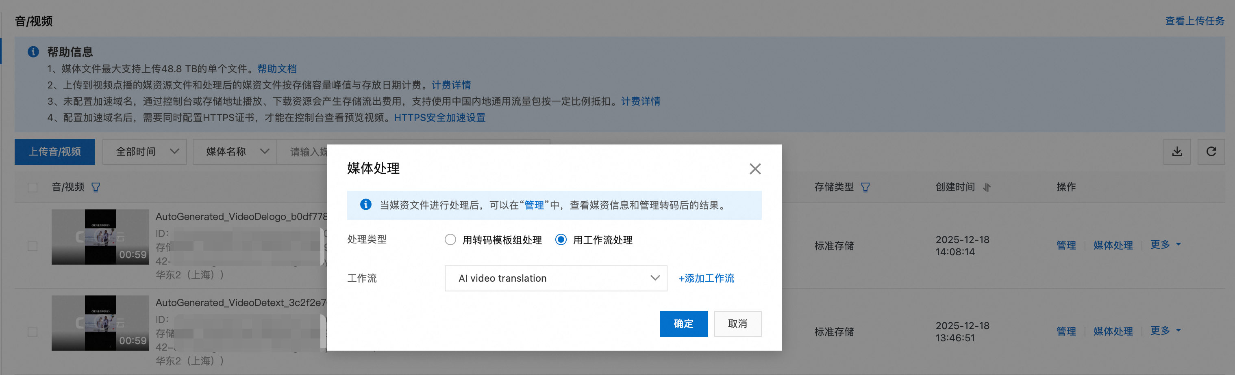
Task: Click the 2025-12-18 13:46:51 creation time
Action: pos(962,332)
